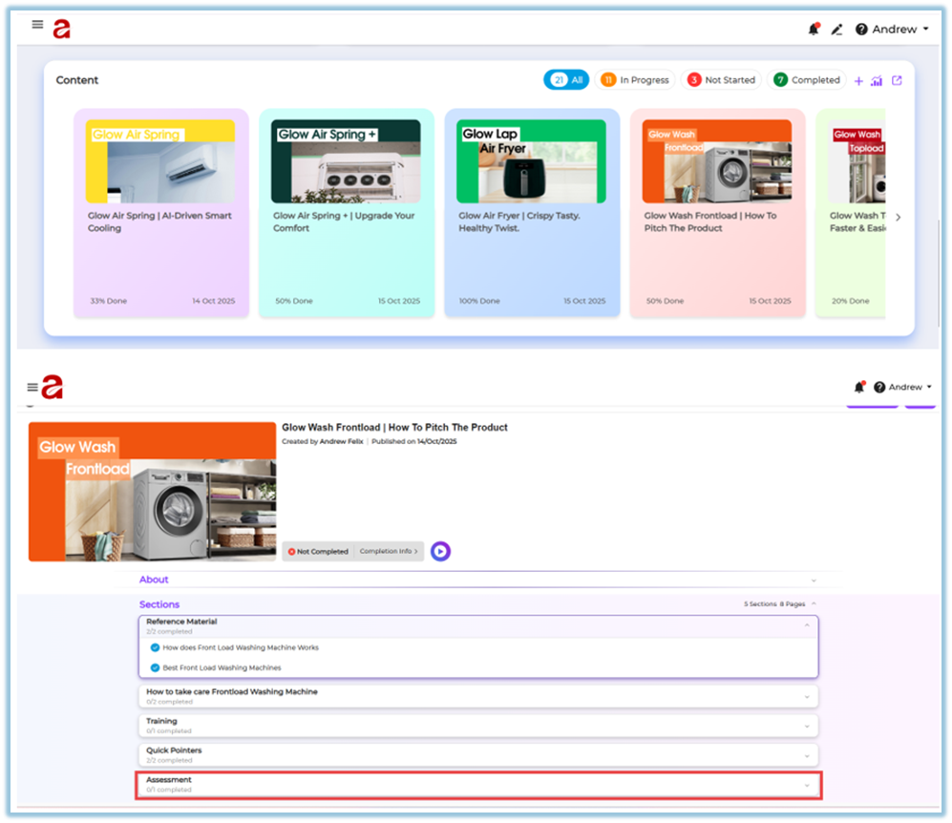Click the Completion Info button
Image resolution: width=952 pixels, height=823 pixels.
click(388, 551)
